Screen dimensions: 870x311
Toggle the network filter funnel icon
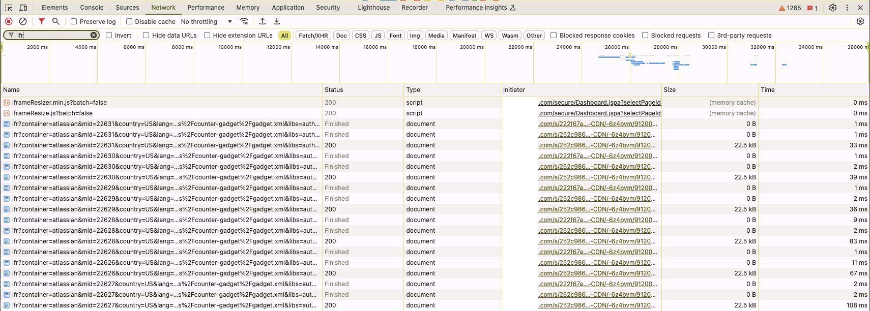(x=42, y=21)
